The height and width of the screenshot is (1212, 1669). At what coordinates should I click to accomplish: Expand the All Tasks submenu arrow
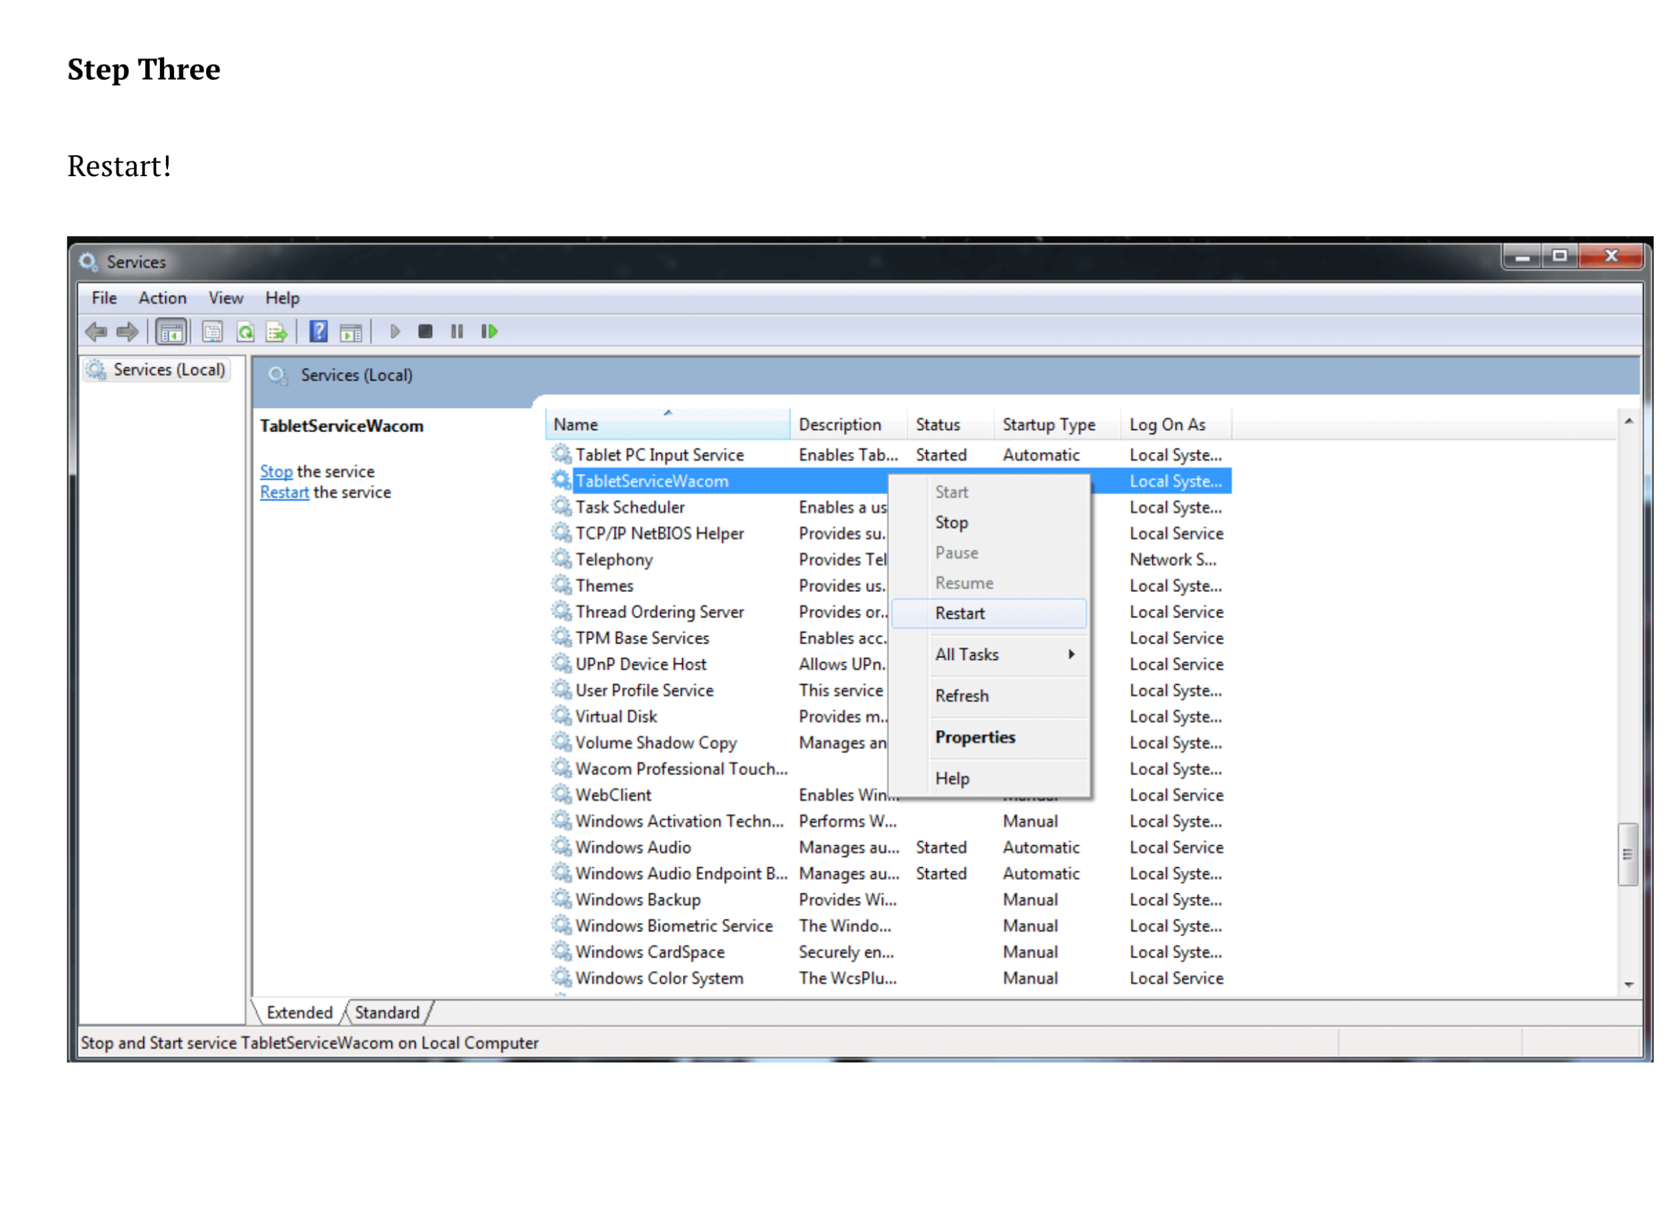pyautogui.click(x=1072, y=654)
